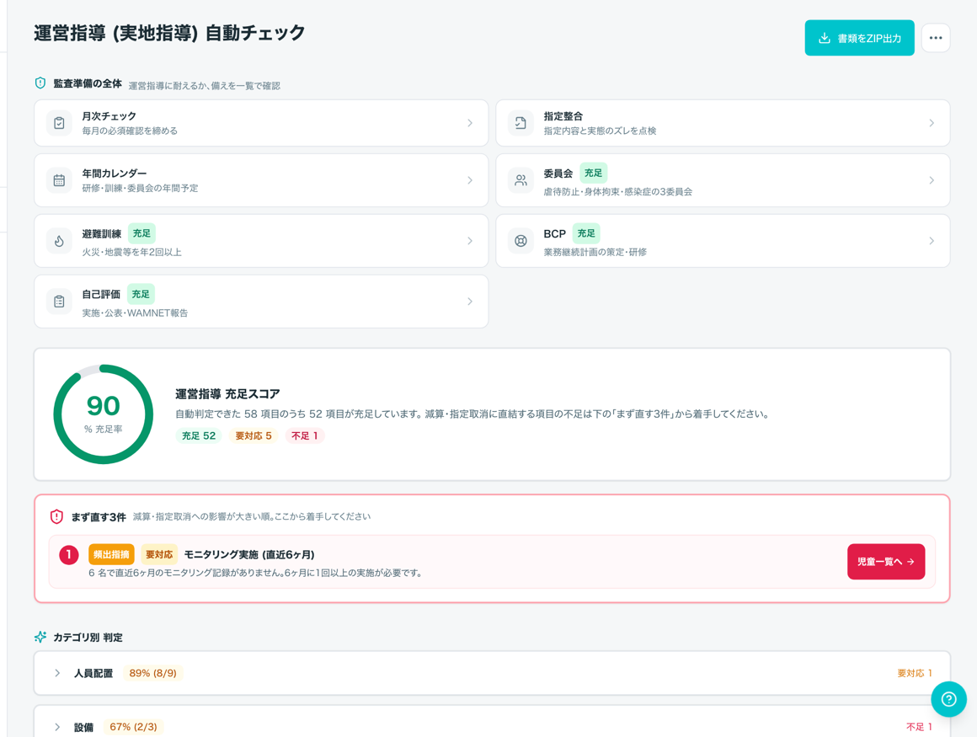This screenshot has height=737, width=977.
Task: Click the 不足 1 label on 設備 row
Action: click(919, 726)
